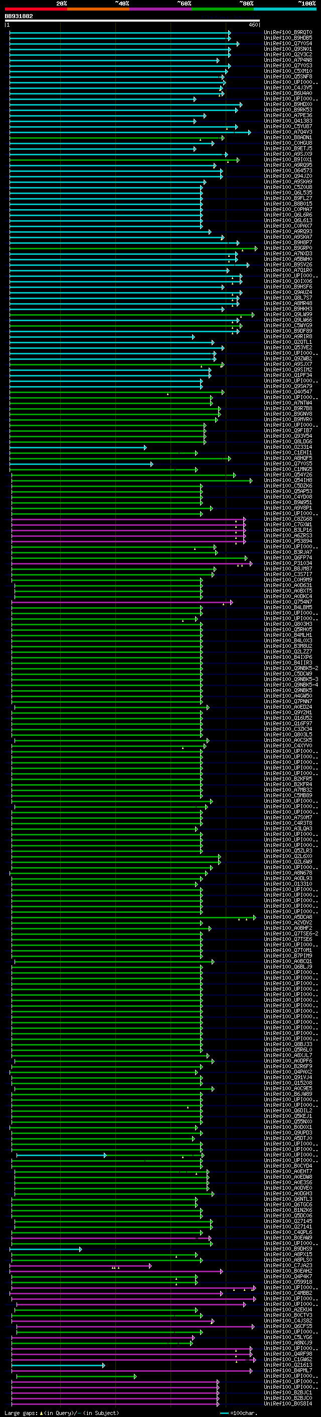Select the UniRef100_B9ETJ5 label

pyautogui.click(x=288, y=148)
